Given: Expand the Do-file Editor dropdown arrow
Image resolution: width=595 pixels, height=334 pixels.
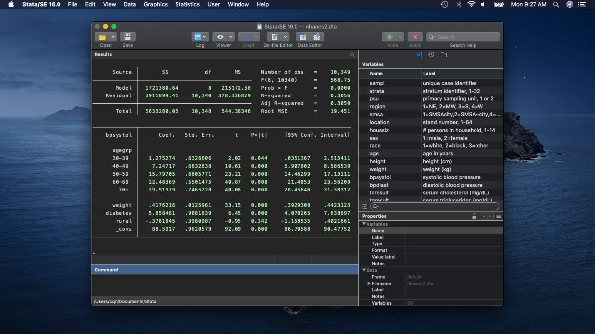Looking at the screenshot, I should (286, 37).
